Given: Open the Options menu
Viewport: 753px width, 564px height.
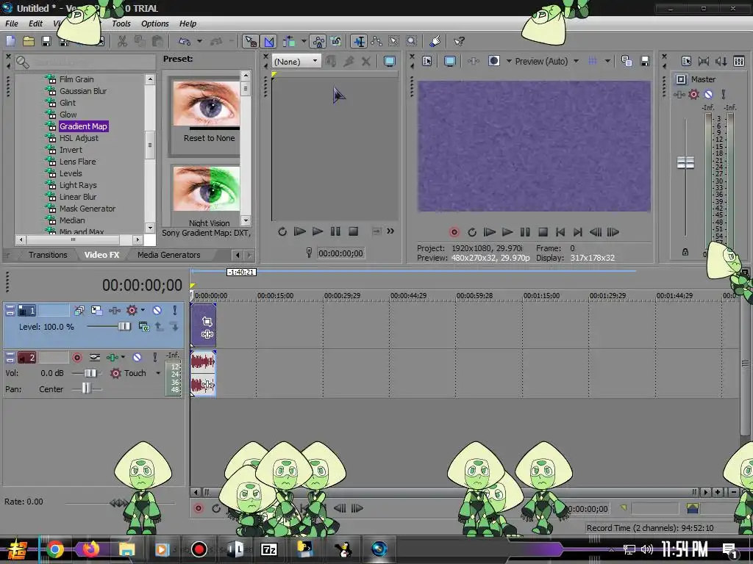Looking at the screenshot, I should point(154,23).
